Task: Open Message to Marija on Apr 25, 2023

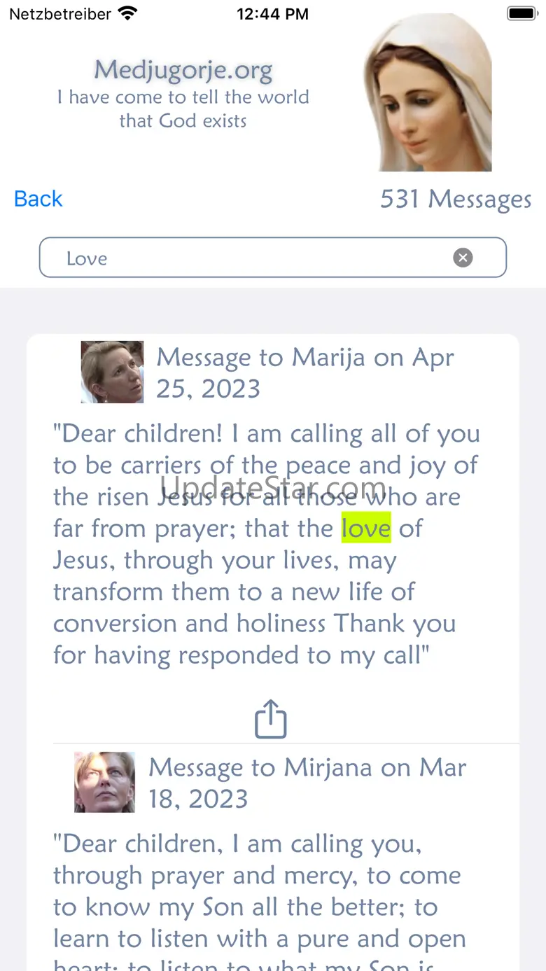Action: tap(305, 372)
